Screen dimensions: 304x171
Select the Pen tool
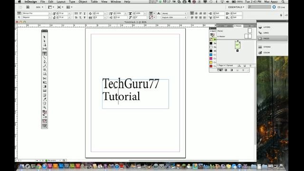pos(44,62)
